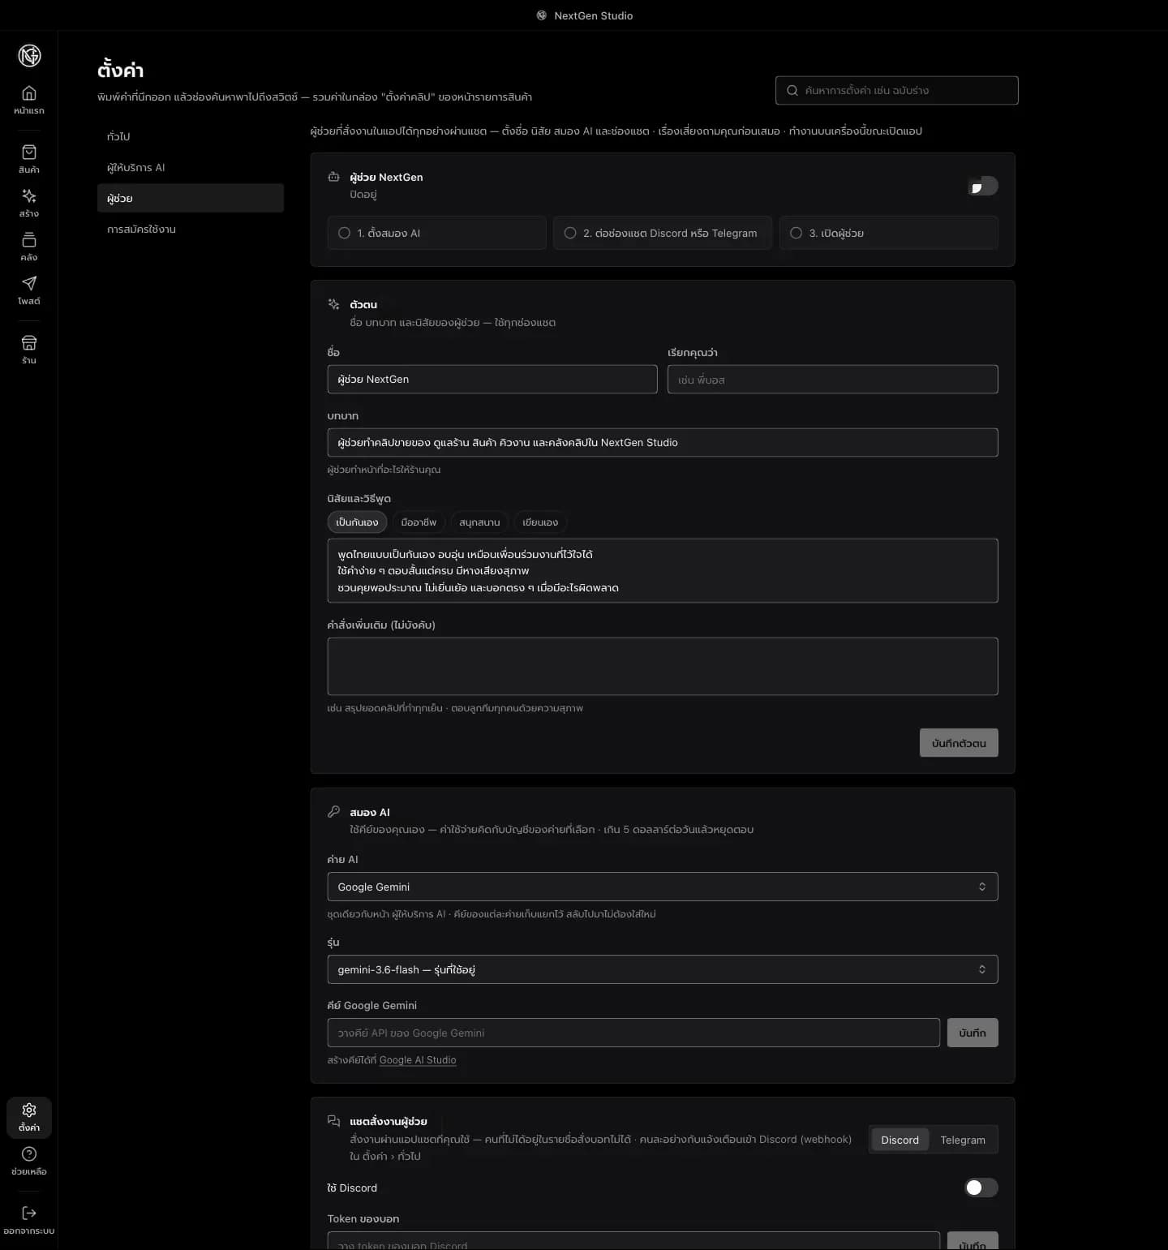Click the บันทึกตัวตน button

click(959, 743)
